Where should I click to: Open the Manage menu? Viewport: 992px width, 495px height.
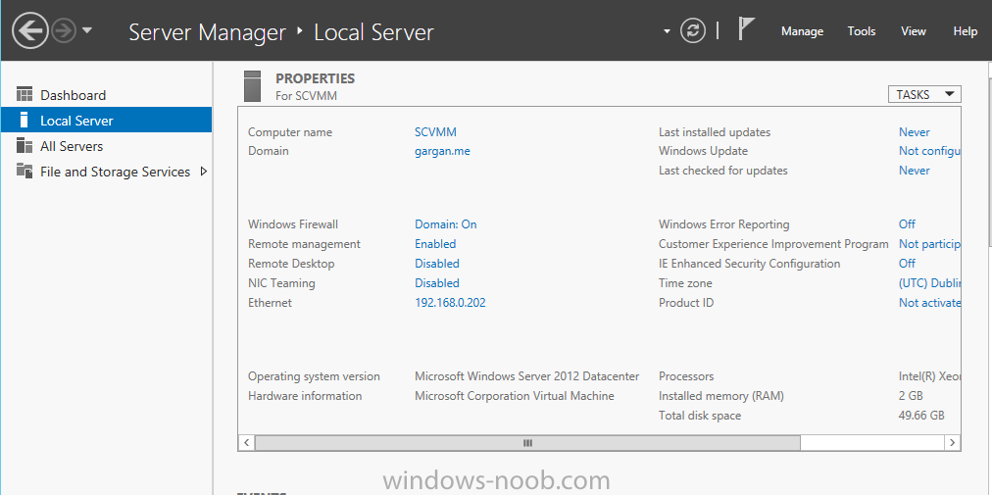(802, 31)
